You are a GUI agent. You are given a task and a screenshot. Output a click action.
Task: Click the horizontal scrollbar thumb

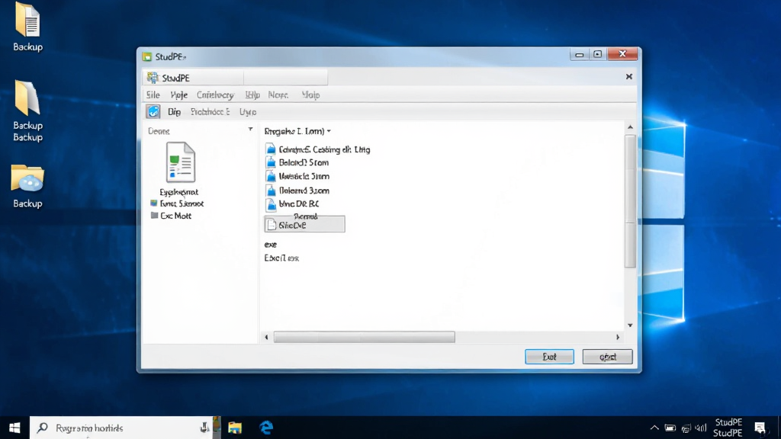pos(364,337)
